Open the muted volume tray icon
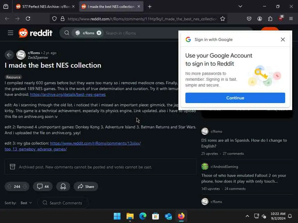This screenshot has height=223, width=298. click(x=264, y=216)
